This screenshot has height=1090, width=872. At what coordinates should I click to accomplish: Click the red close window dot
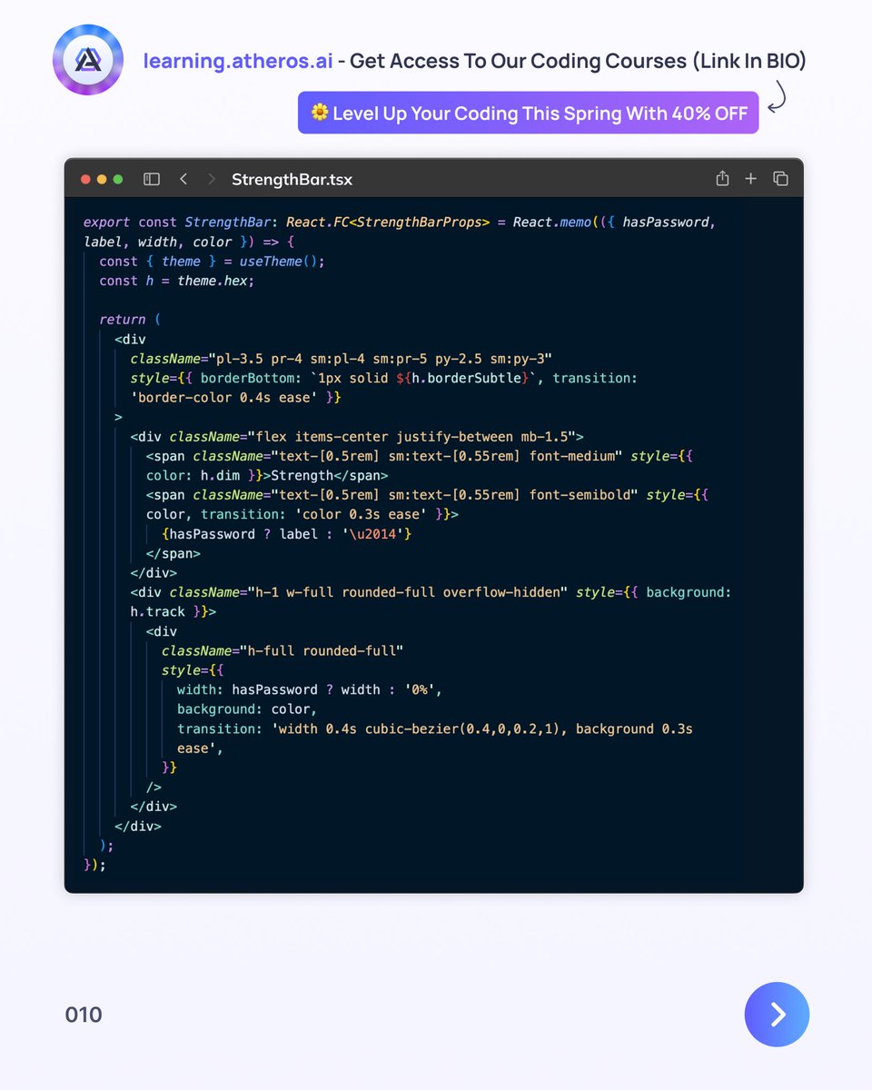pyautogui.click(x=86, y=179)
